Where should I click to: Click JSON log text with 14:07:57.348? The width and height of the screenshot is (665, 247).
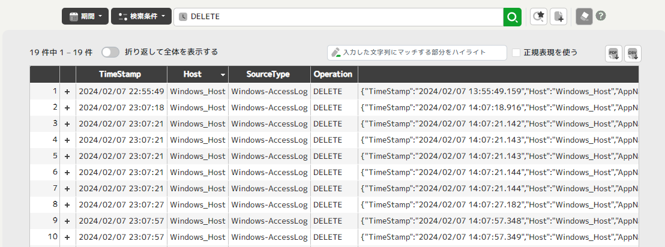(x=498, y=221)
